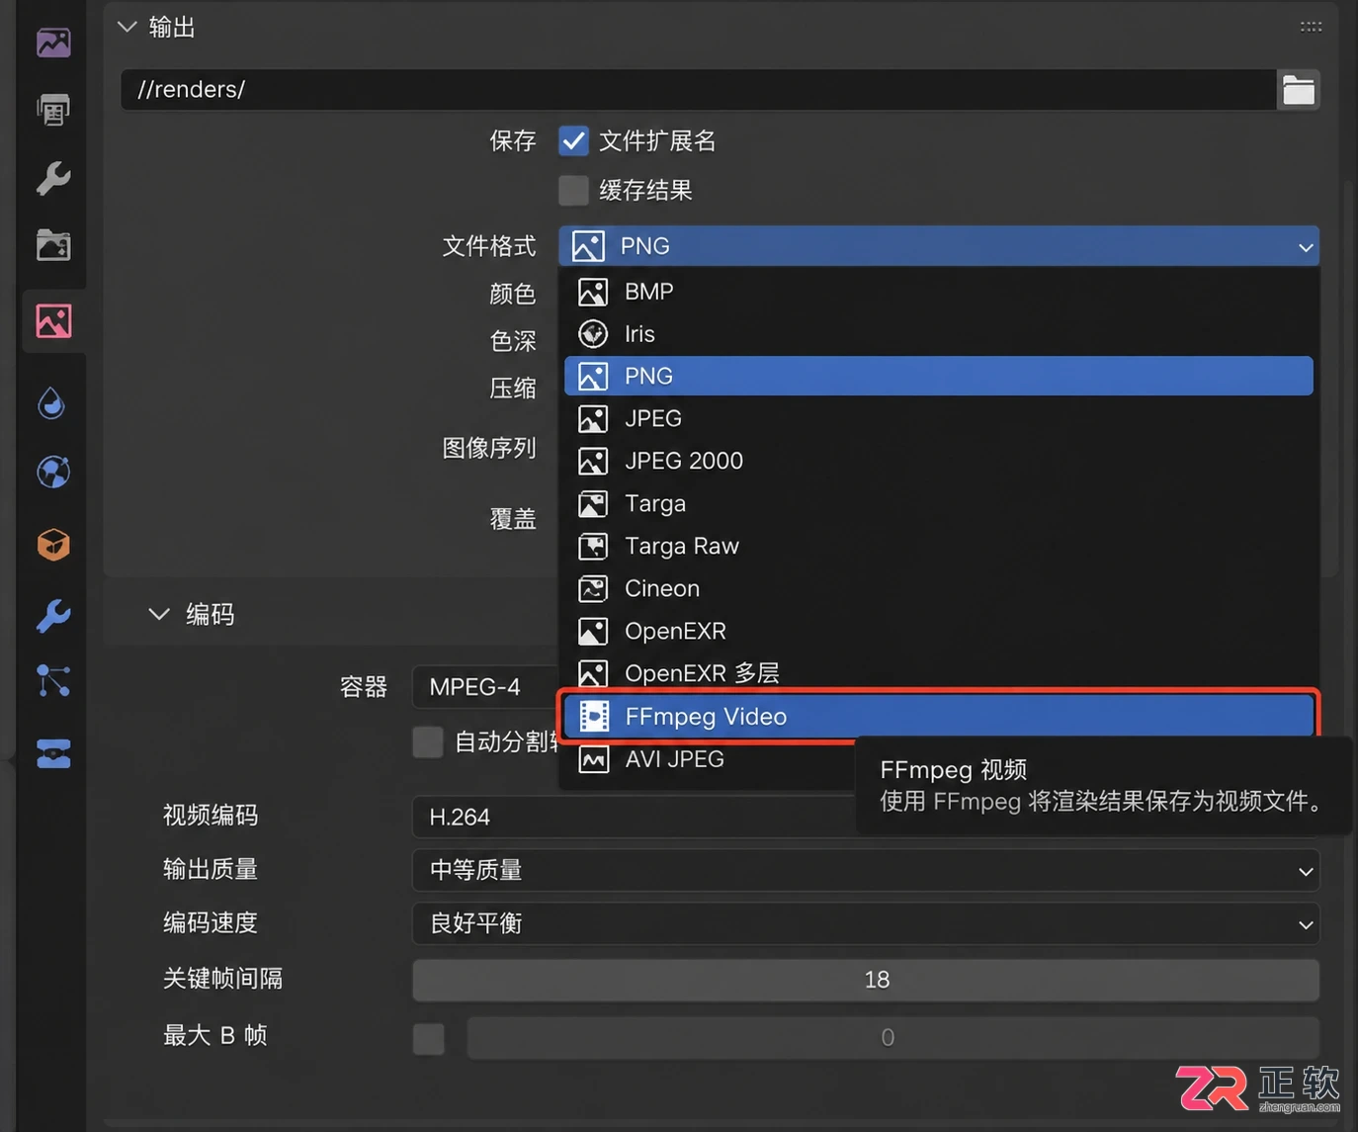Enable the 缓存结果 checkbox
The width and height of the screenshot is (1358, 1132).
573,190
